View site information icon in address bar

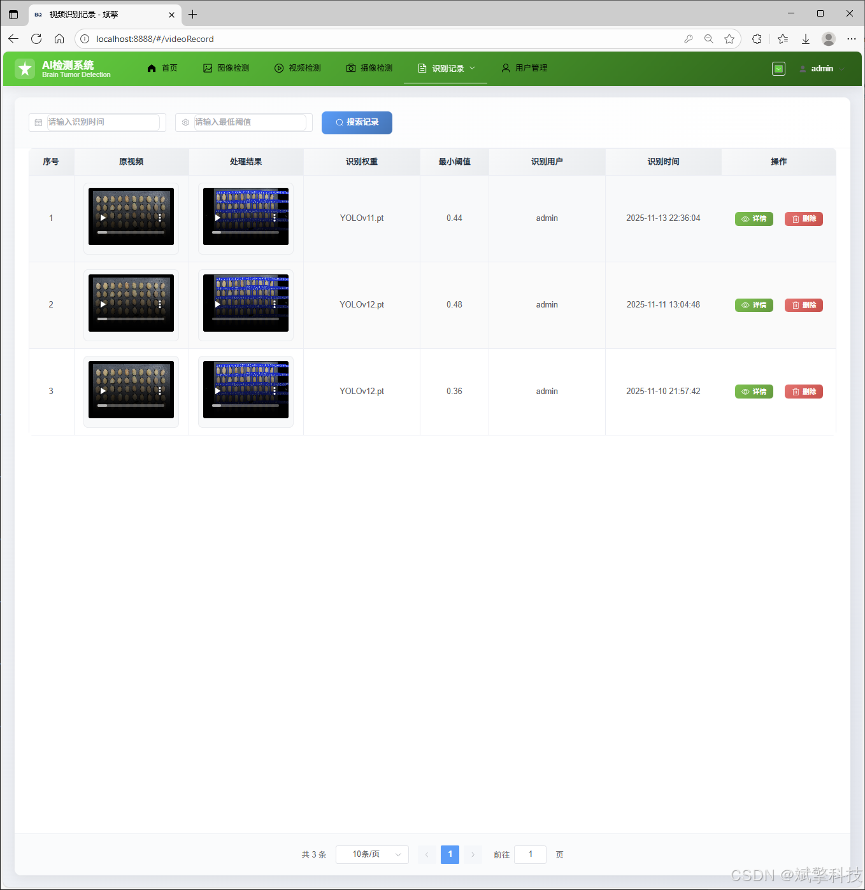pyautogui.click(x=85, y=39)
